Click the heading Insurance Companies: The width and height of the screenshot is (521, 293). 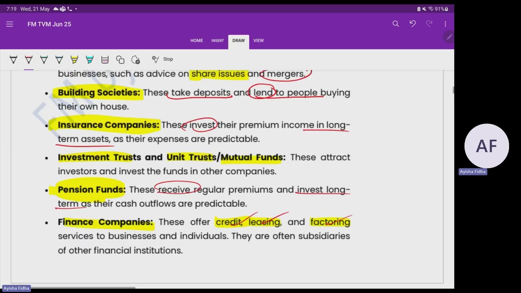[108, 125]
